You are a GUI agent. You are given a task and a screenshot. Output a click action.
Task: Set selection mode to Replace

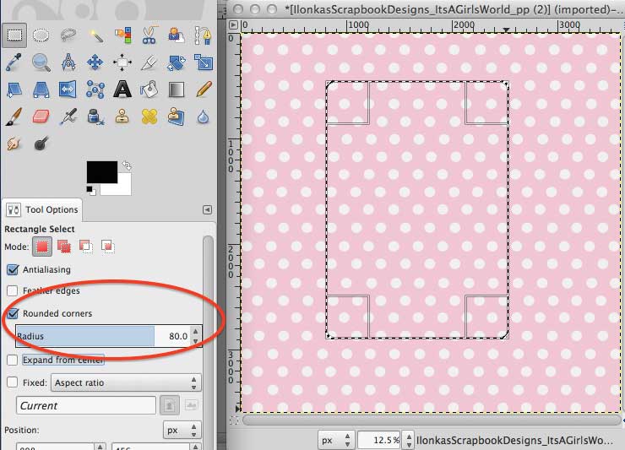point(42,247)
